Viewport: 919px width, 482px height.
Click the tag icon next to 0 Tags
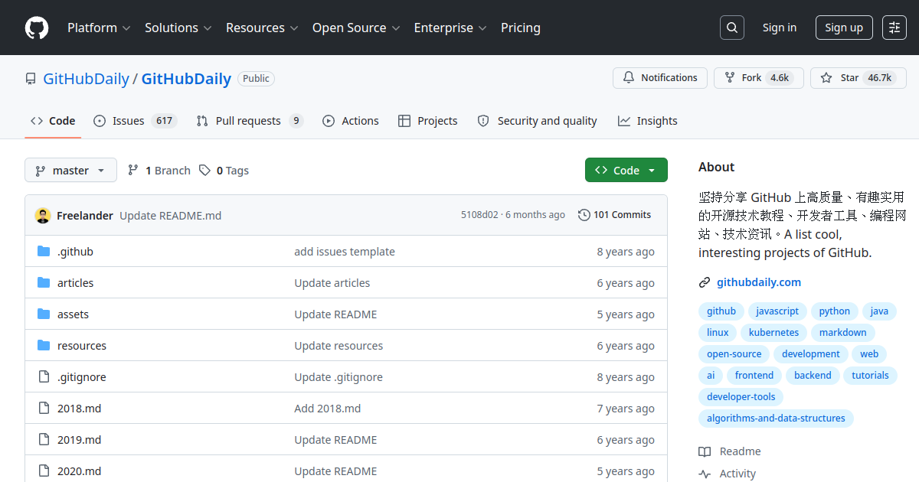pyautogui.click(x=204, y=170)
